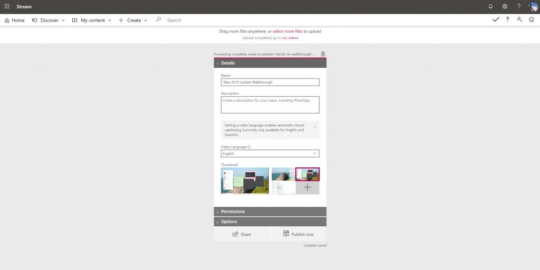Click the Processing complete status text

[x=264, y=54]
